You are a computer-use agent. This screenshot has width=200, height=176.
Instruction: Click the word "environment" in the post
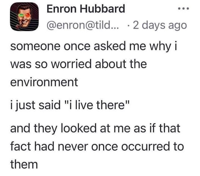[x=44, y=82]
